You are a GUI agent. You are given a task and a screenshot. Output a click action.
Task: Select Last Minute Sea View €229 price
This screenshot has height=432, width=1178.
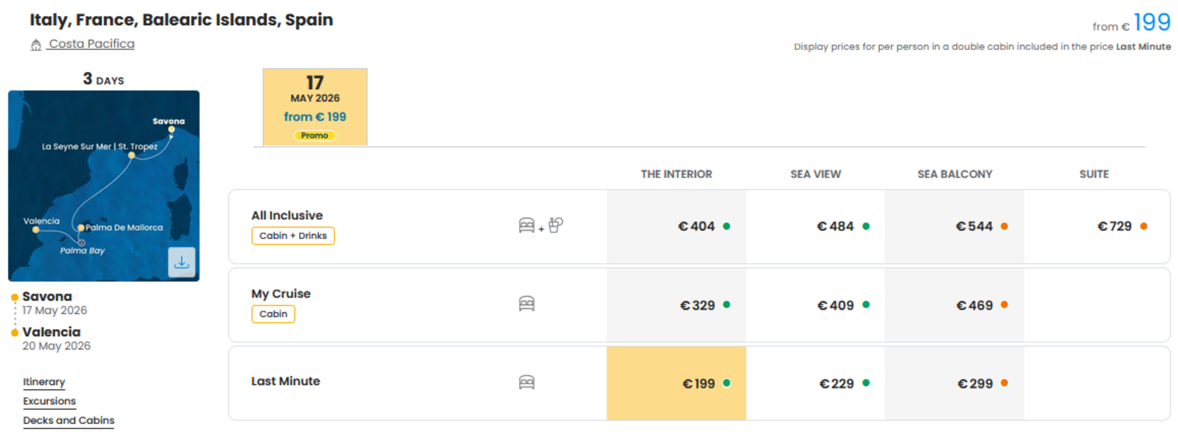tap(816, 383)
